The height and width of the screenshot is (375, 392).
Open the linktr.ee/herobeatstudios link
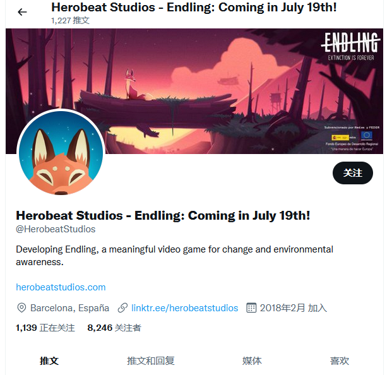(x=184, y=308)
